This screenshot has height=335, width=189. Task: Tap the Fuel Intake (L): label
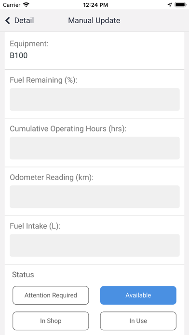pos(35,226)
